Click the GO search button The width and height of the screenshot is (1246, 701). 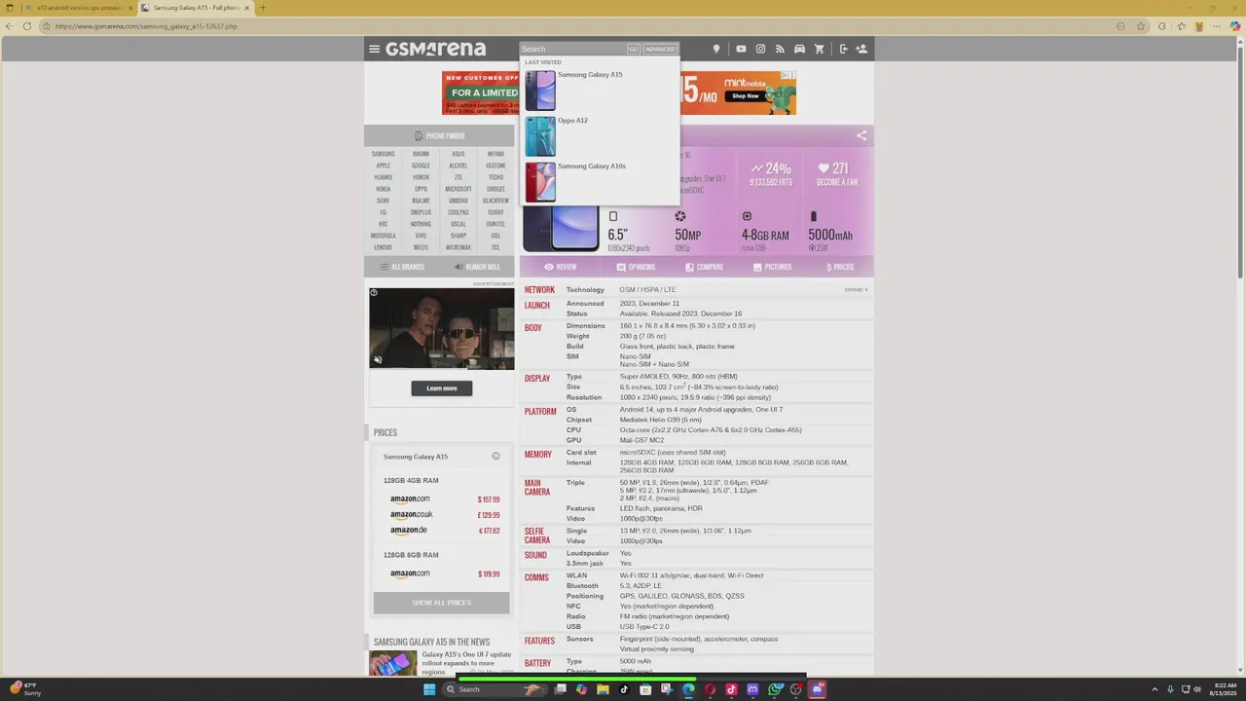[x=633, y=49]
